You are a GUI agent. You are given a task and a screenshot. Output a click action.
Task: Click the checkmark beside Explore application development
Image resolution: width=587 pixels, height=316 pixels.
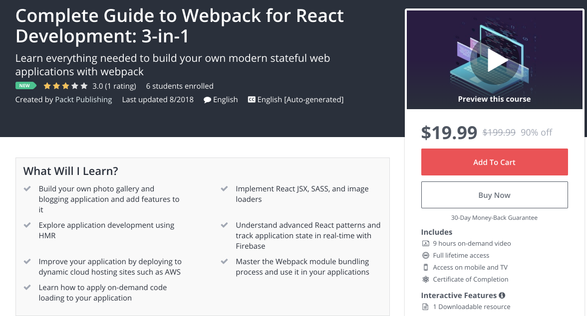click(27, 225)
